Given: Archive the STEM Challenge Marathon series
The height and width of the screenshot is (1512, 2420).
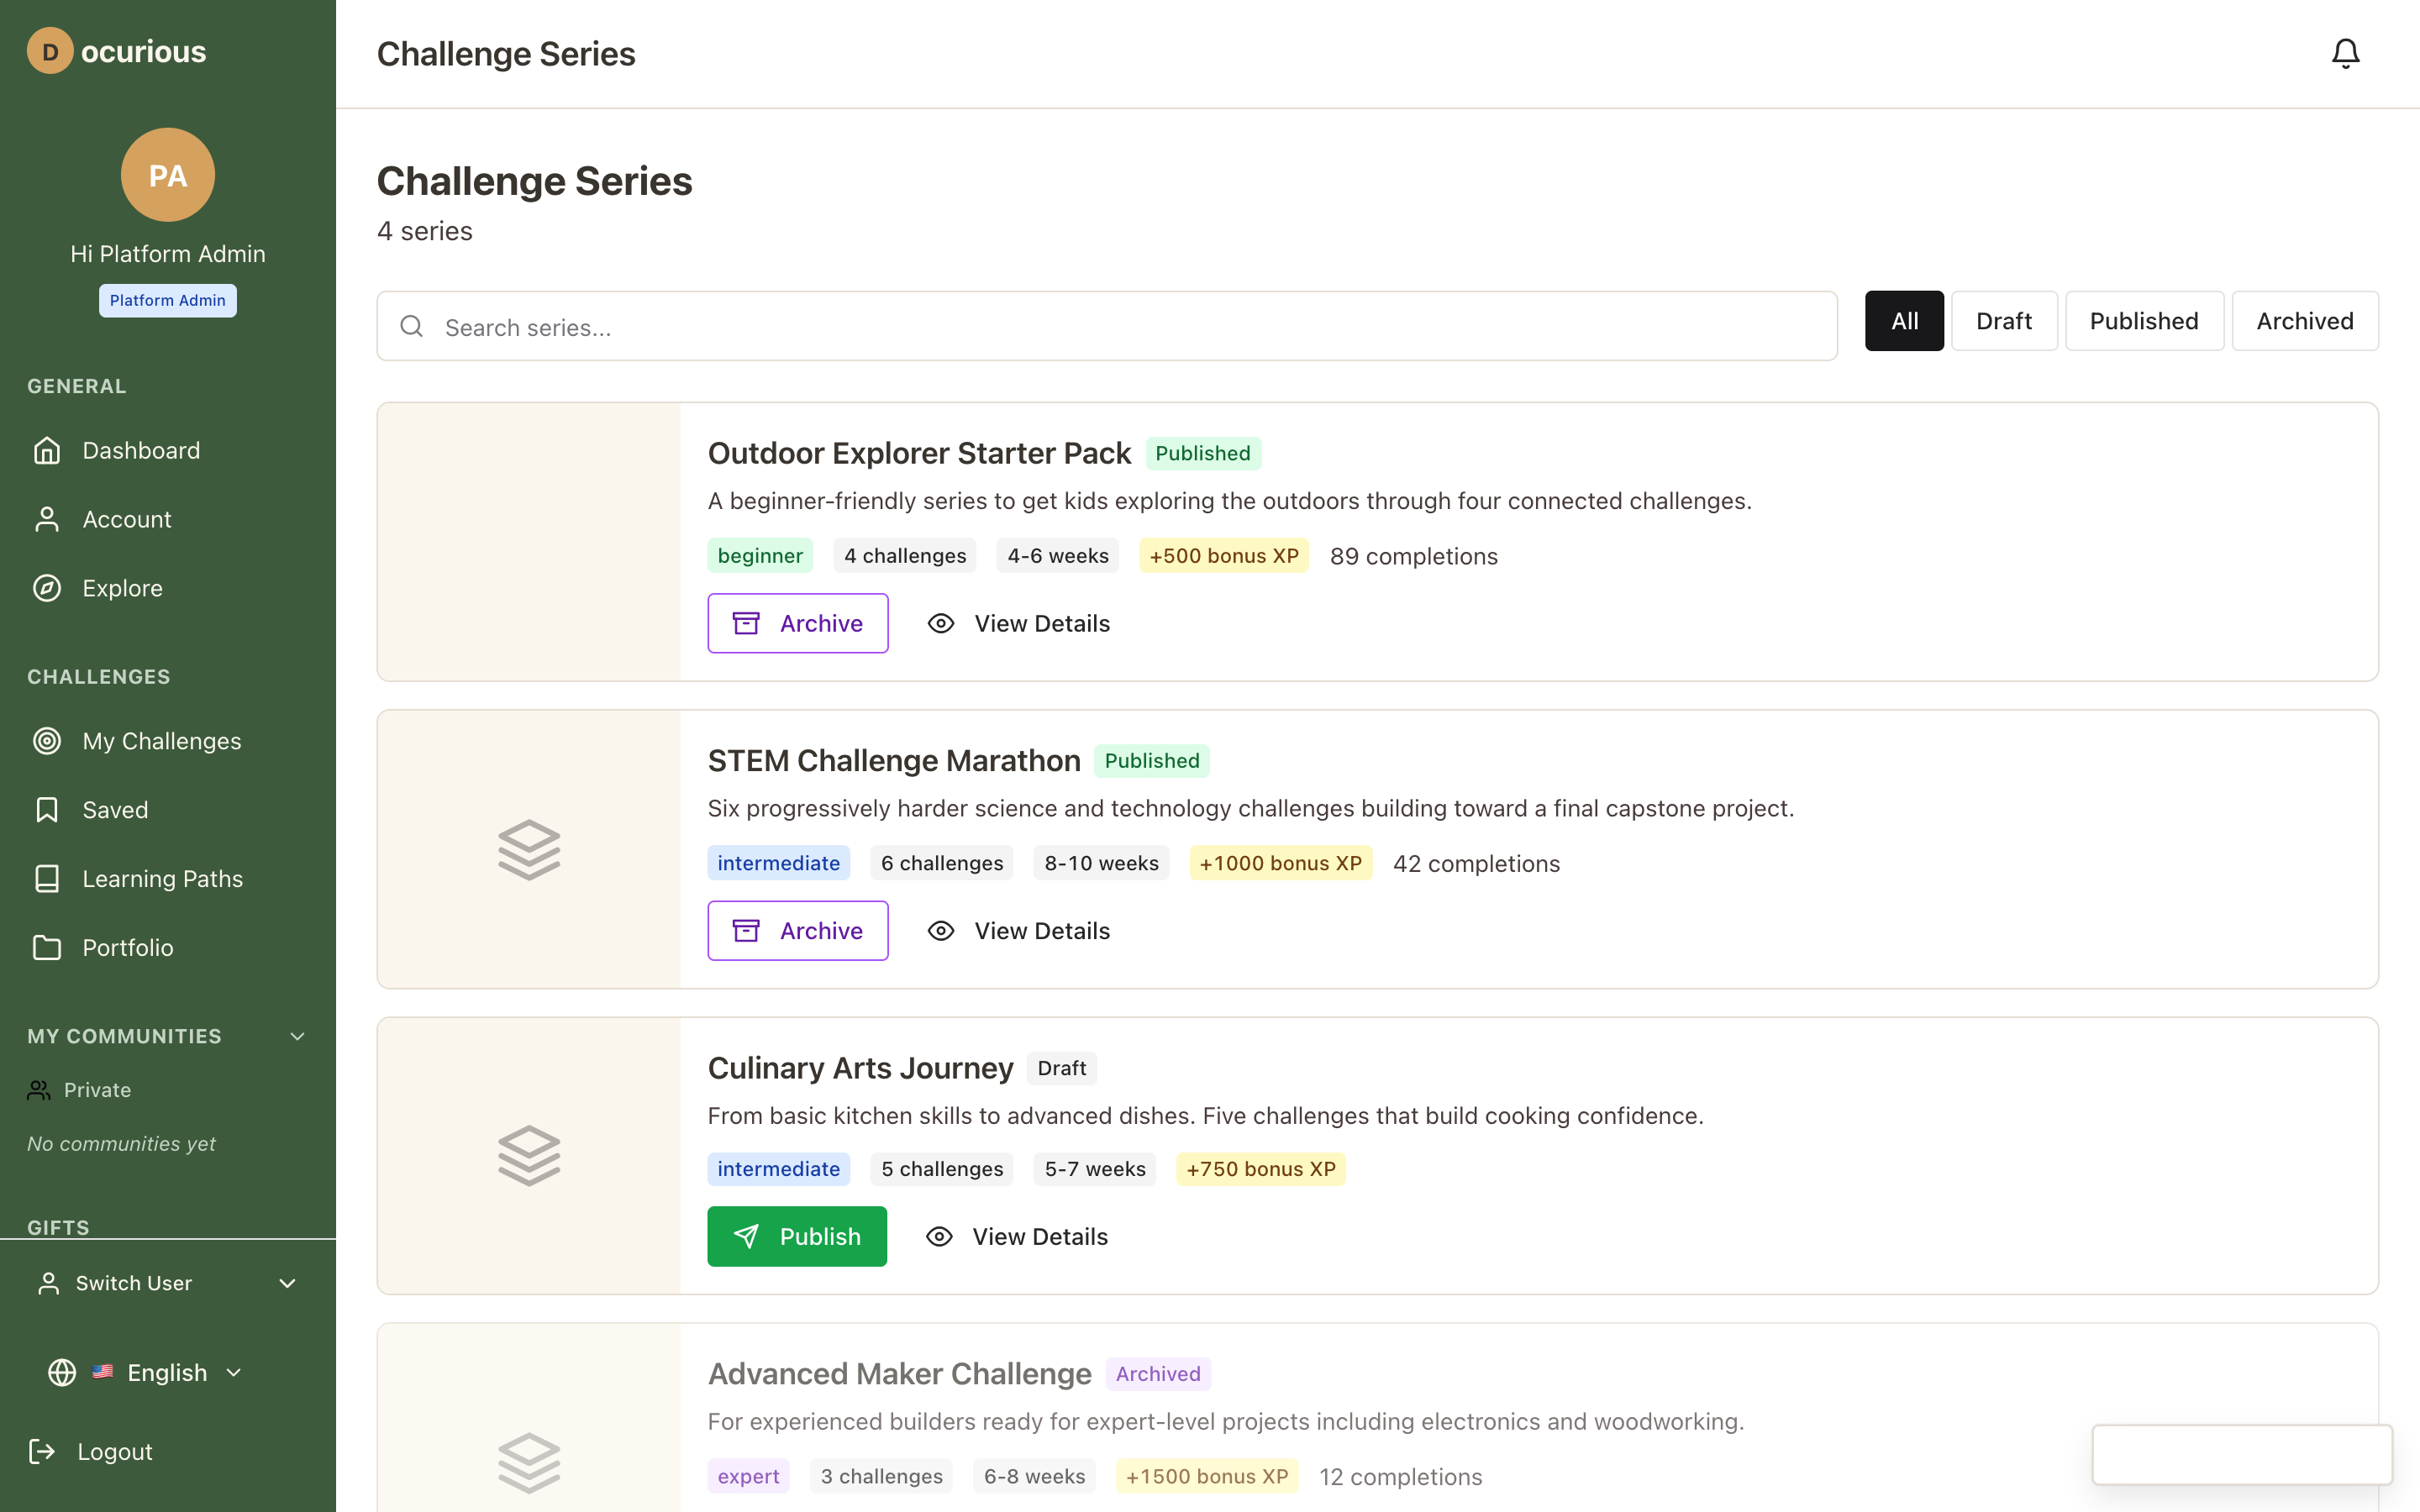Looking at the screenshot, I should tap(797, 931).
